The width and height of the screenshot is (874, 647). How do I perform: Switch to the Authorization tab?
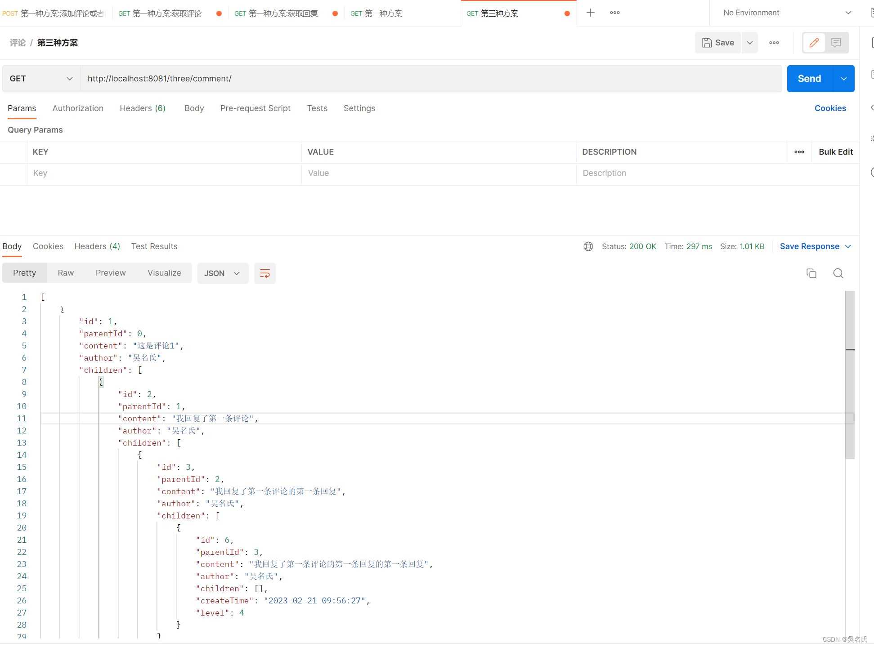pyautogui.click(x=78, y=108)
